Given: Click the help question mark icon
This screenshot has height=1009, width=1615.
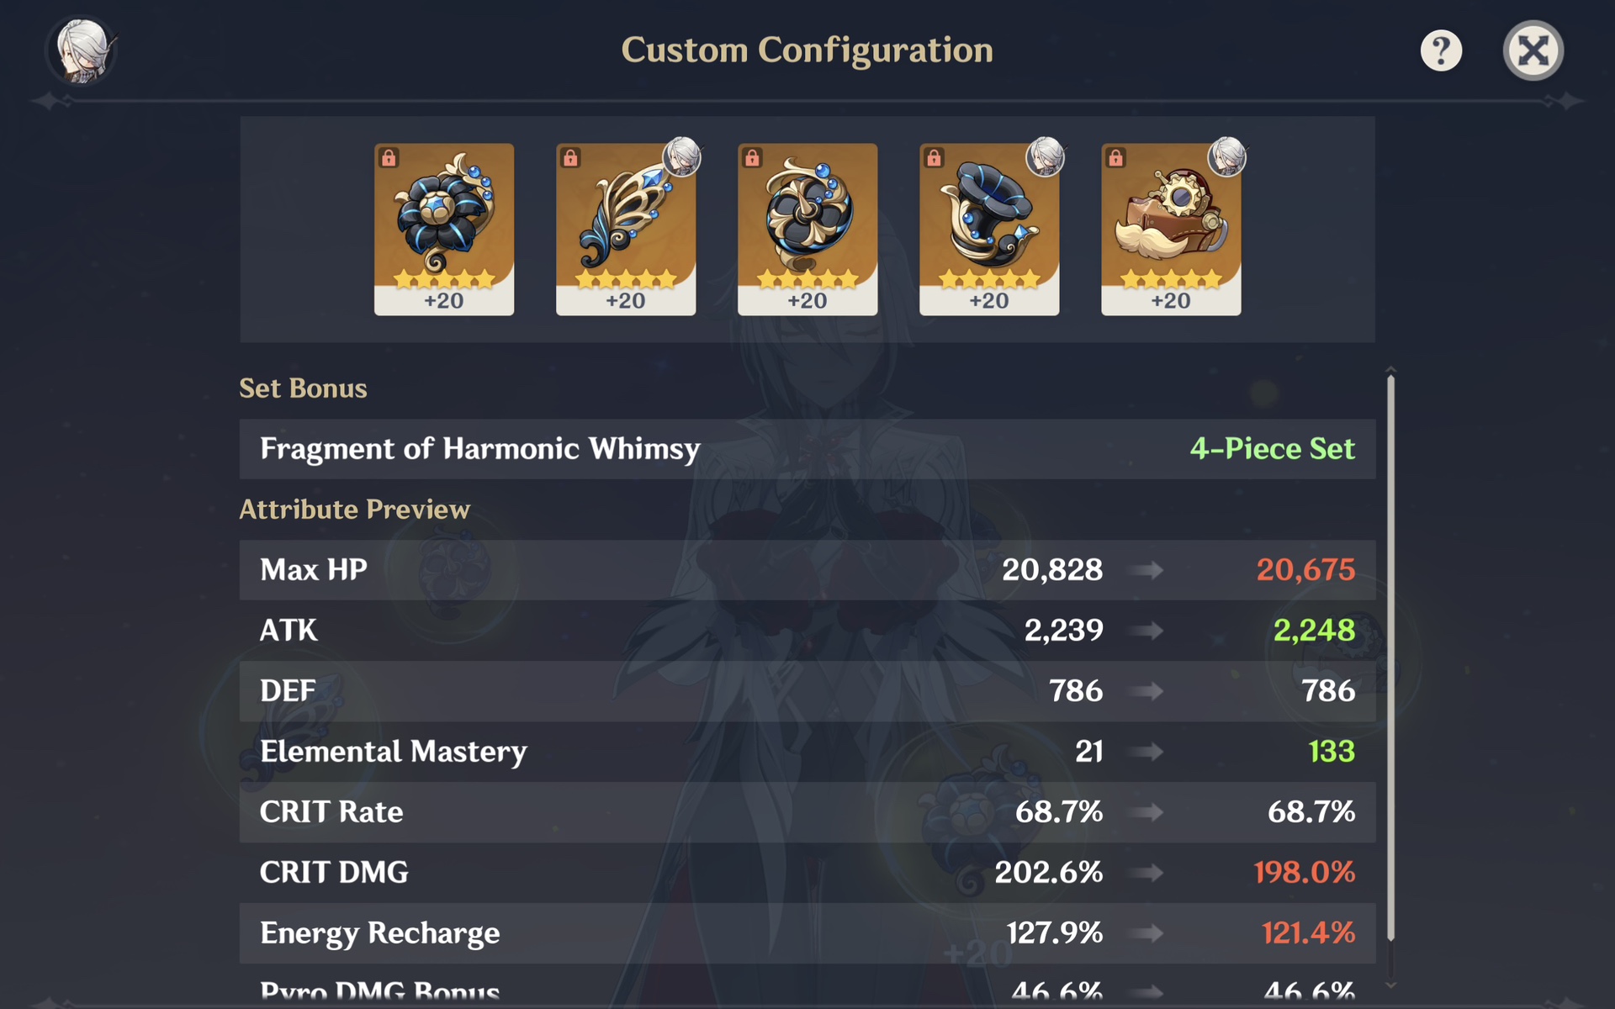Looking at the screenshot, I should point(1441,50).
